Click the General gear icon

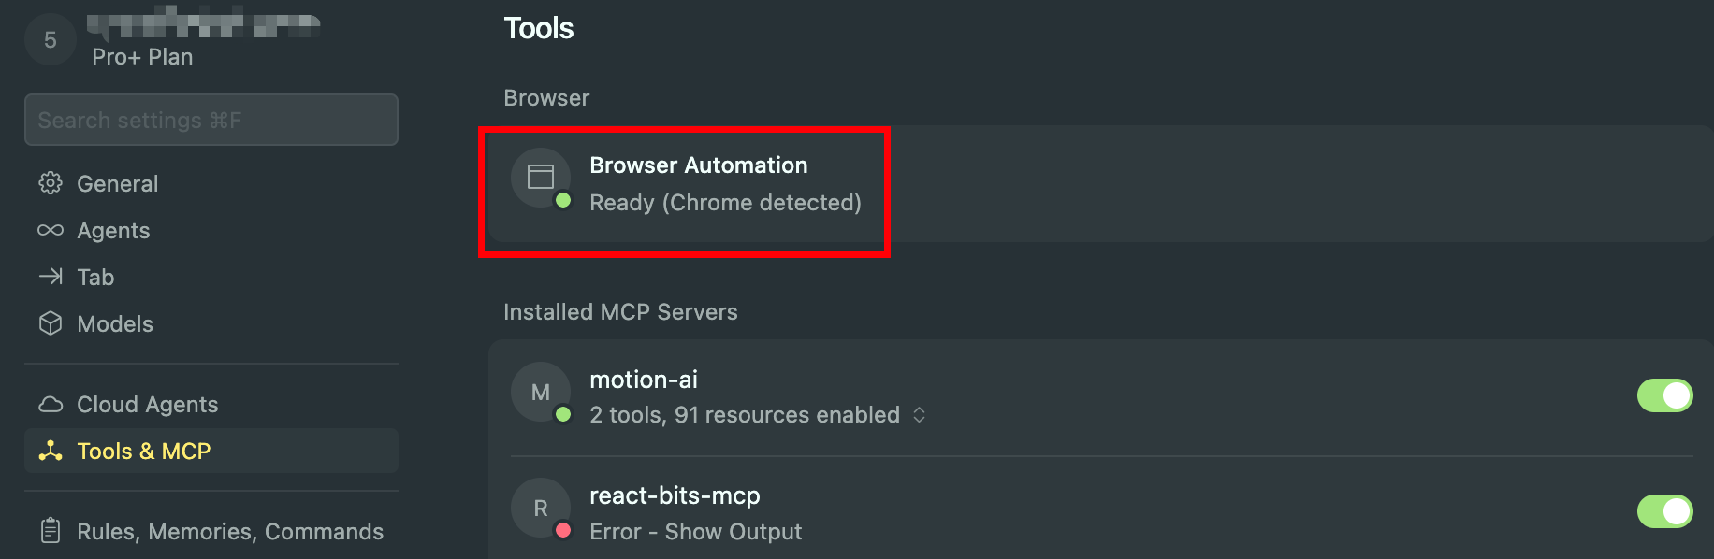(x=51, y=183)
